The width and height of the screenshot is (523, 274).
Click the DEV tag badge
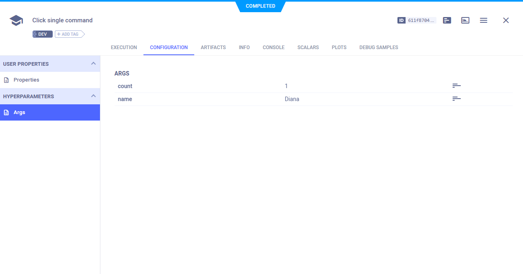point(42,34)
